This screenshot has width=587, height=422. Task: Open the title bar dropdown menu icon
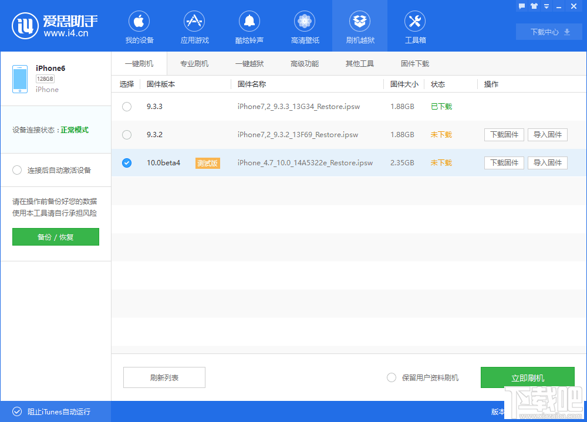[546, 6]
